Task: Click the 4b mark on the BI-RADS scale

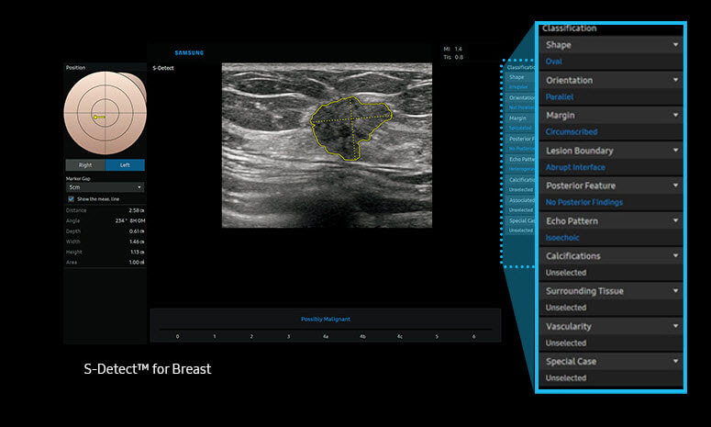Action: [362, 337]
